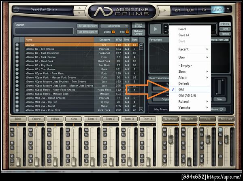Sort beat list by Name column
Screen dimensions: 243x181
click(x=59, y=40)
